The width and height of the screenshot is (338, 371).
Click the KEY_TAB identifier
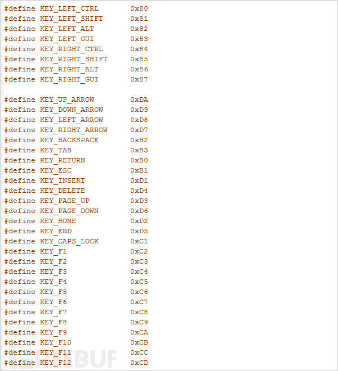coord(56,150)
